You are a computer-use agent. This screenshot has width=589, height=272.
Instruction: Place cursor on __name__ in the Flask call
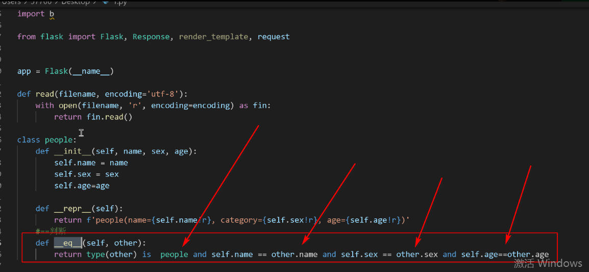[x=91, y=71]
